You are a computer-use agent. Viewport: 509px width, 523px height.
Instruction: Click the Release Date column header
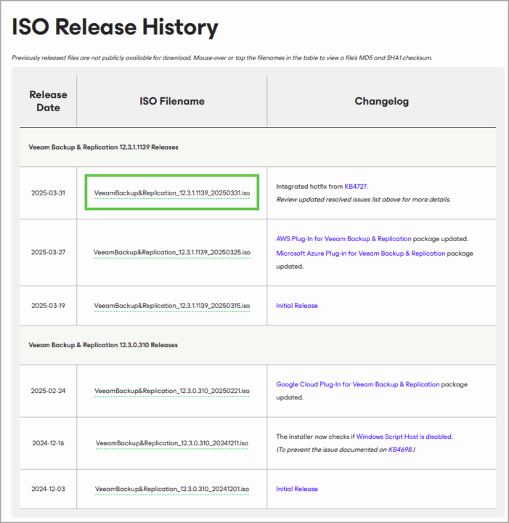pos(49,101)
